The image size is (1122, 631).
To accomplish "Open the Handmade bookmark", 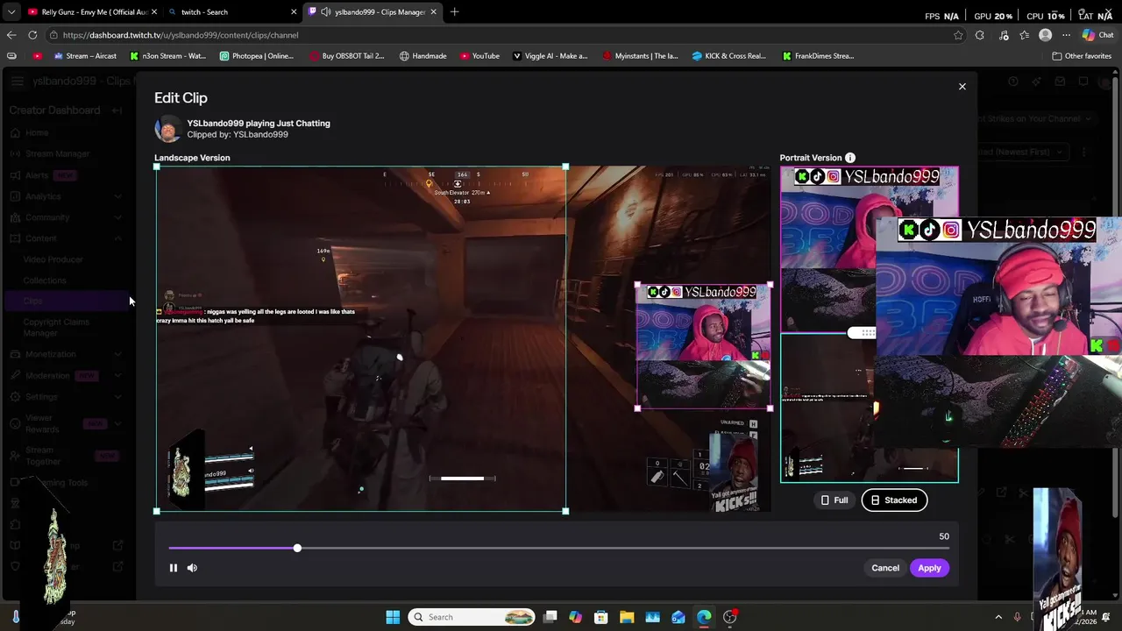I will 423,56.
